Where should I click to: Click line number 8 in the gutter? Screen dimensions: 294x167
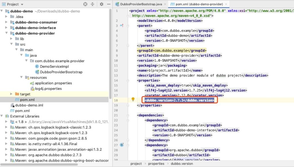(x=117, y=51)
